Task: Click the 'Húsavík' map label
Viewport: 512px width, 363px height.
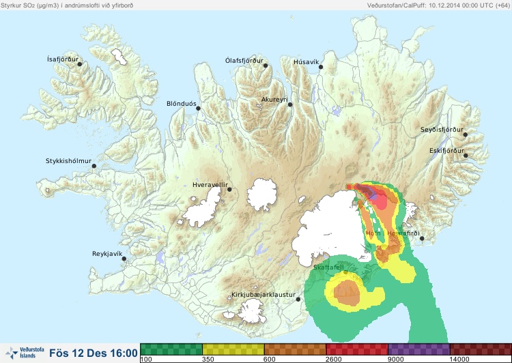Action: 306,61
